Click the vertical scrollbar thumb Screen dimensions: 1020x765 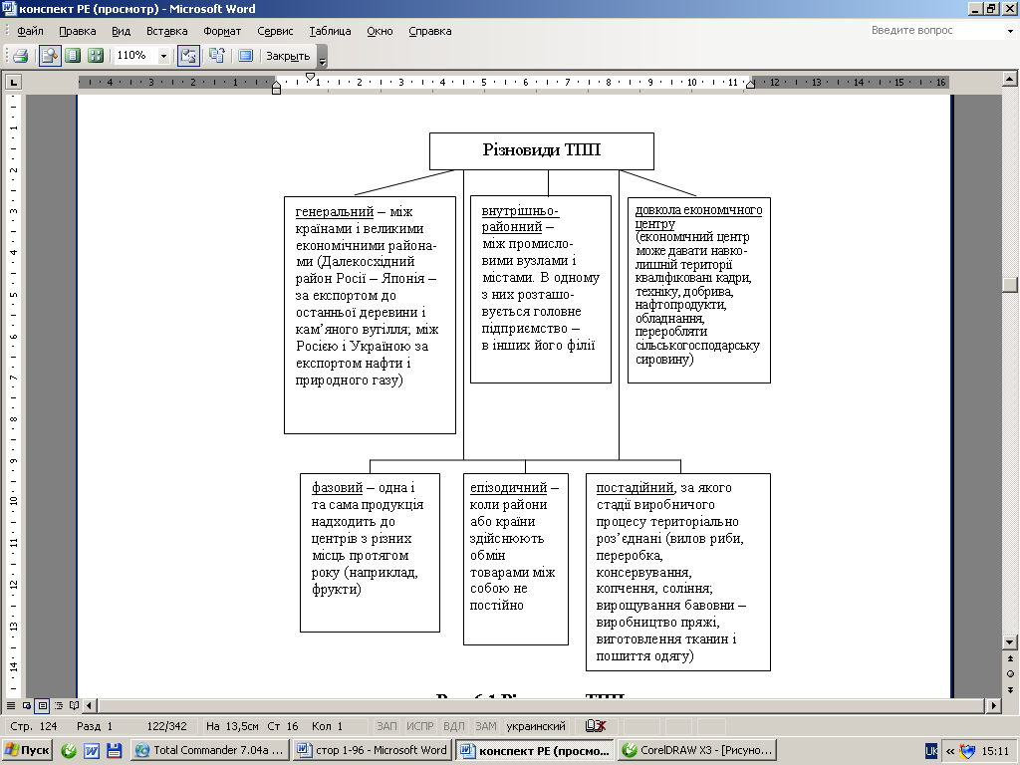point(1010,284)
